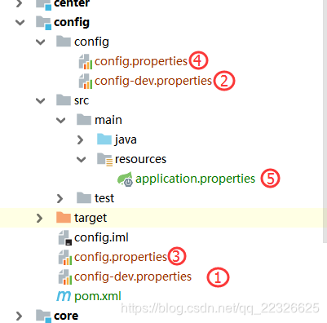Collapse the config subfolder chevron
Screen dimensions: 327x323
point(41,42)
